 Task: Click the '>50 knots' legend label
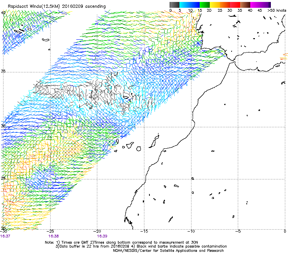coord(277,11)
